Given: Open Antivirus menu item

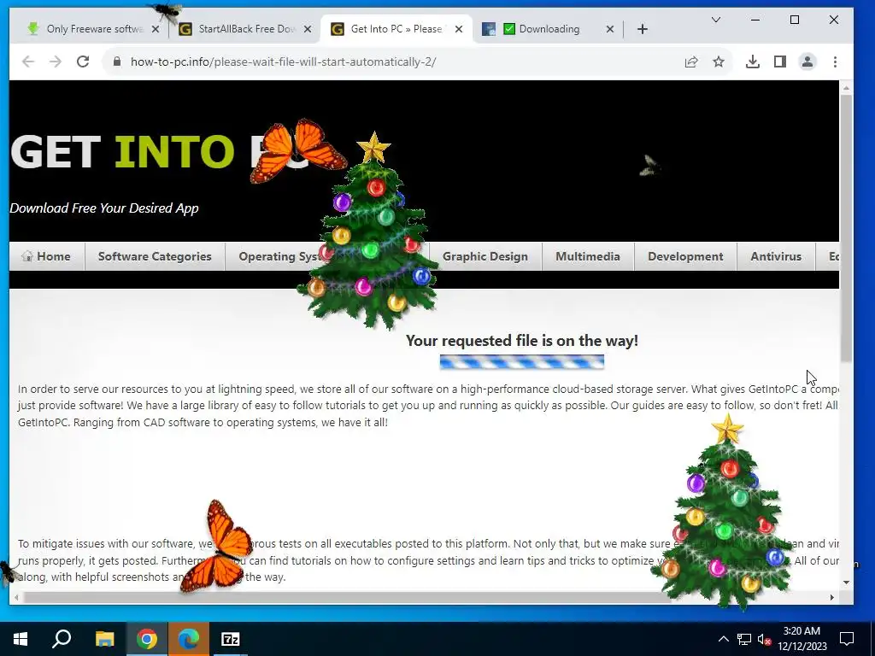Looking at the screenshot, I should point(776,256).
